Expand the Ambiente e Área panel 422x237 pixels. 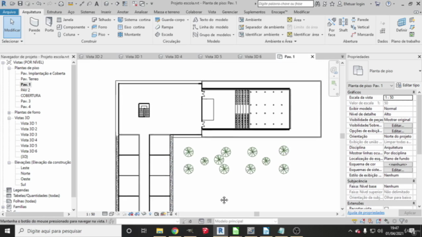281,41
